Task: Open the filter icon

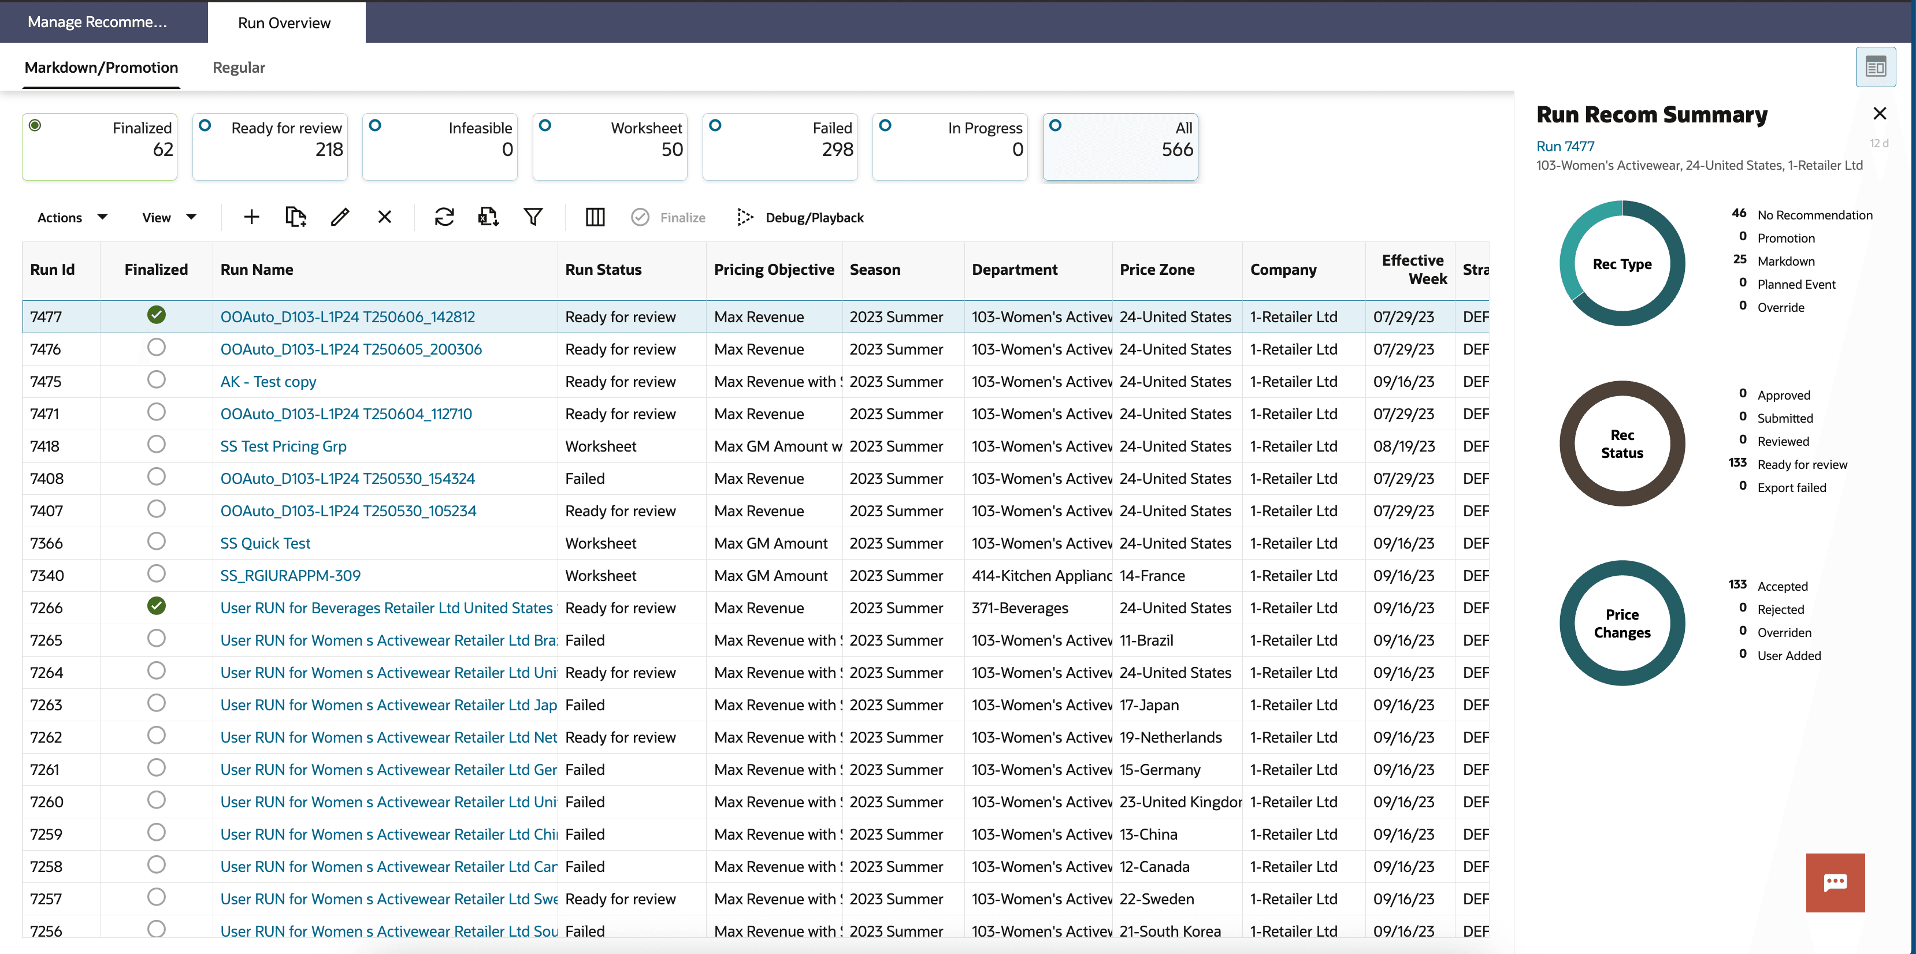Action: point(533,217)
